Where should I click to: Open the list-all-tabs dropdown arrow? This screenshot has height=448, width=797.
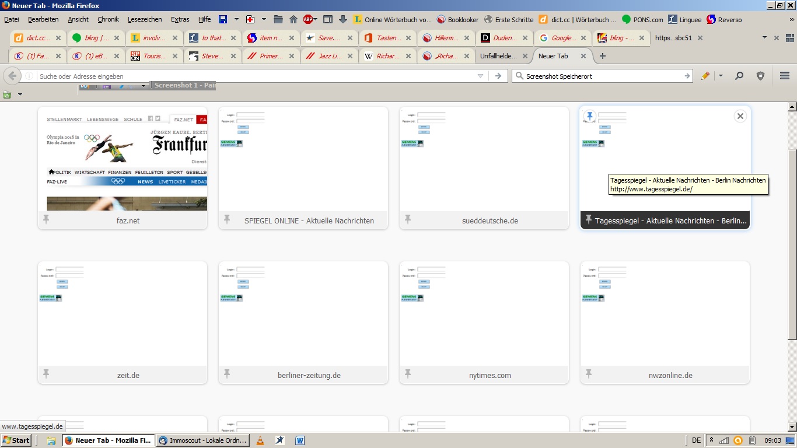point(764,38)
